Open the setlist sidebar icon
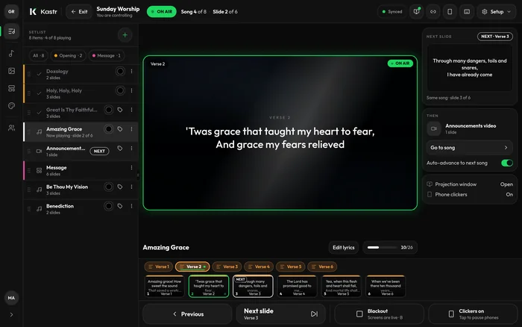The image size is (522, 327). [12, 31]
